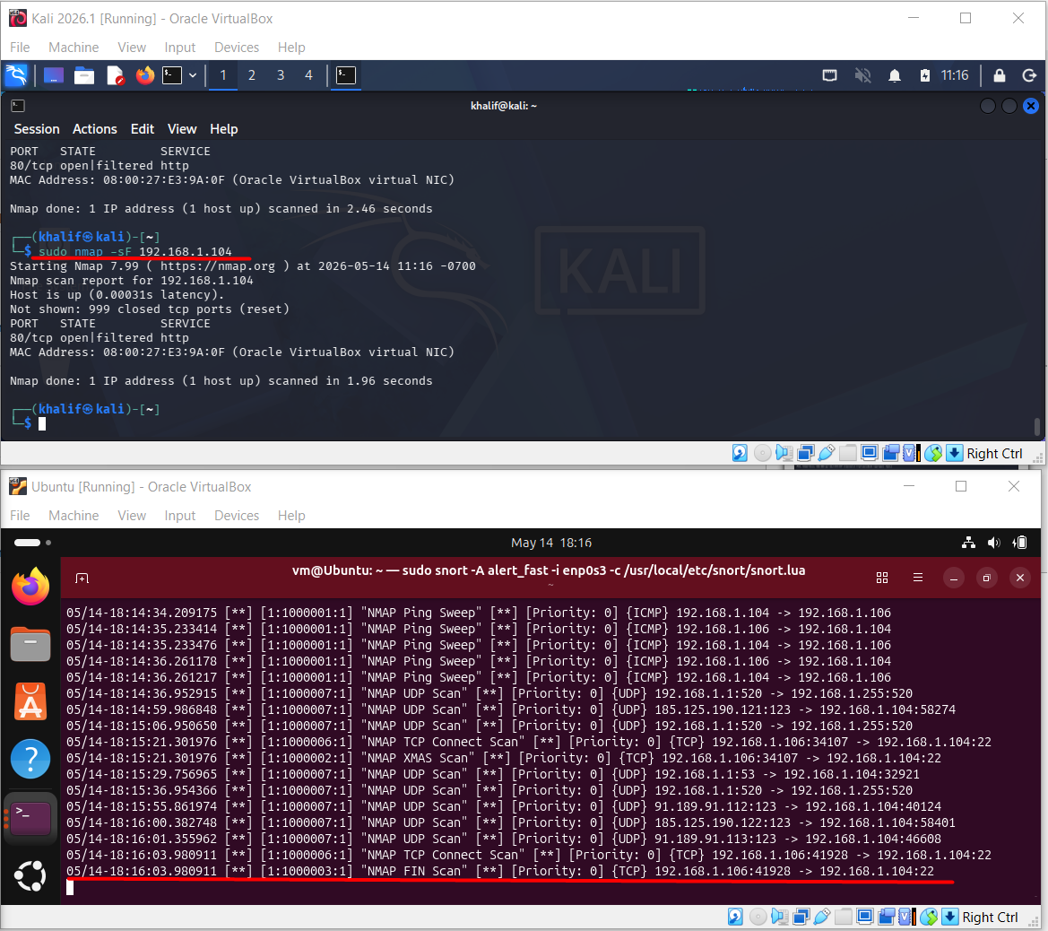Open hamburger menu in Ubuntu terminal header
1048x931 pixels.
[918, 578]
